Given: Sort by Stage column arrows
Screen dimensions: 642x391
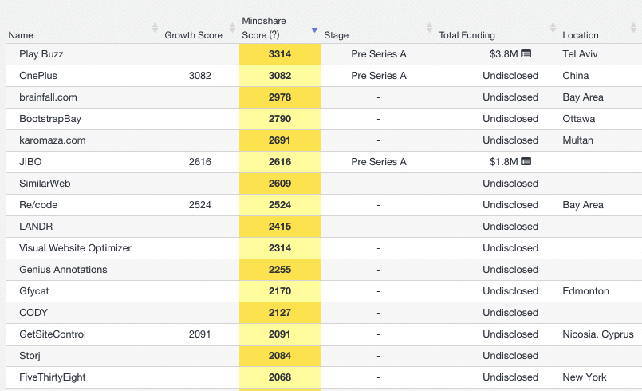Looking at the screenshot, I should pos(429,27).
